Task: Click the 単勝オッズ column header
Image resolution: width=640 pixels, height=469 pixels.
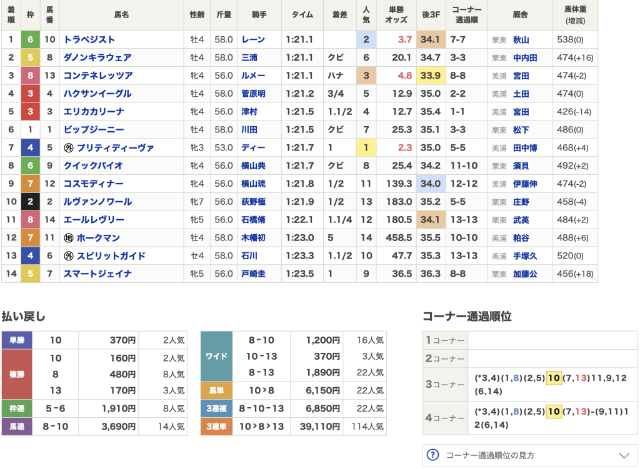Action: click(x=396, y=15)
